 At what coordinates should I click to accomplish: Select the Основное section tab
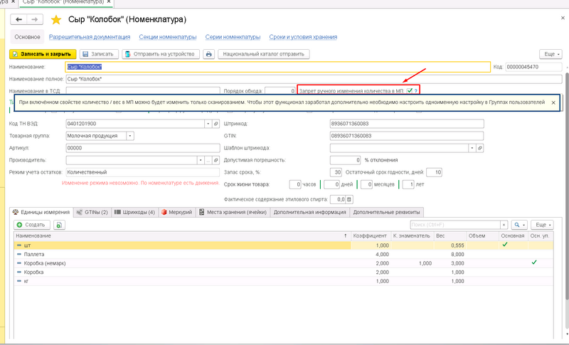coord(27,37)
